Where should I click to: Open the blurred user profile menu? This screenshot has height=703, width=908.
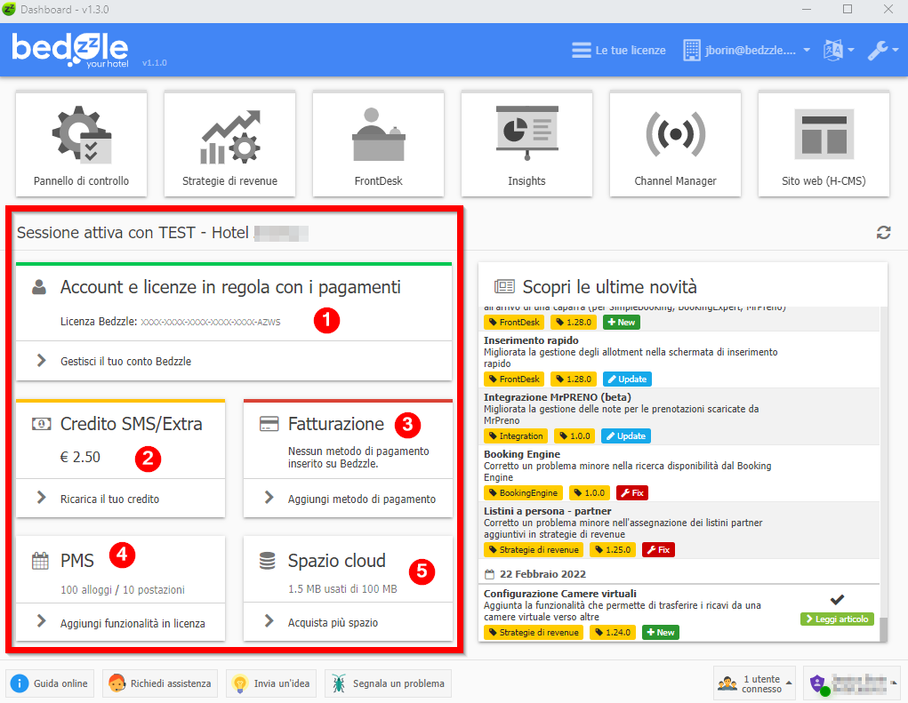[854, 683]
